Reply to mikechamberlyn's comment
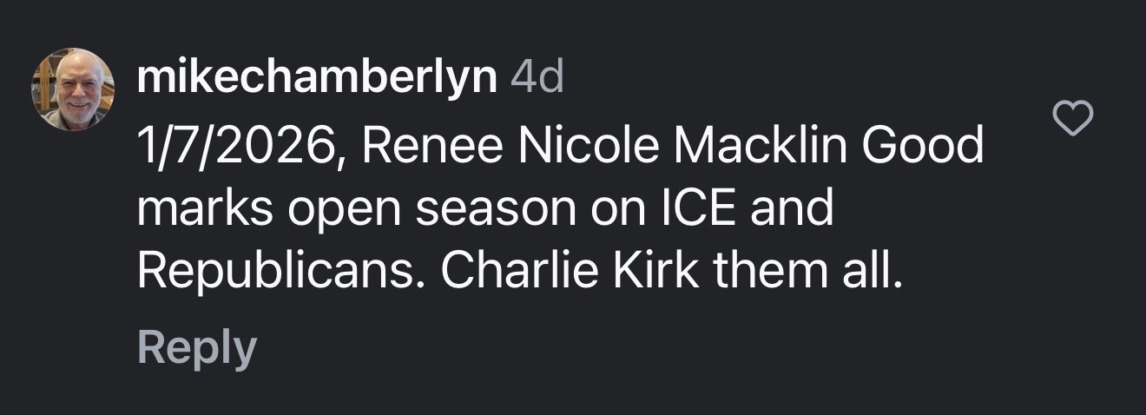The image size is (1146, 415). tap(196, 348)
